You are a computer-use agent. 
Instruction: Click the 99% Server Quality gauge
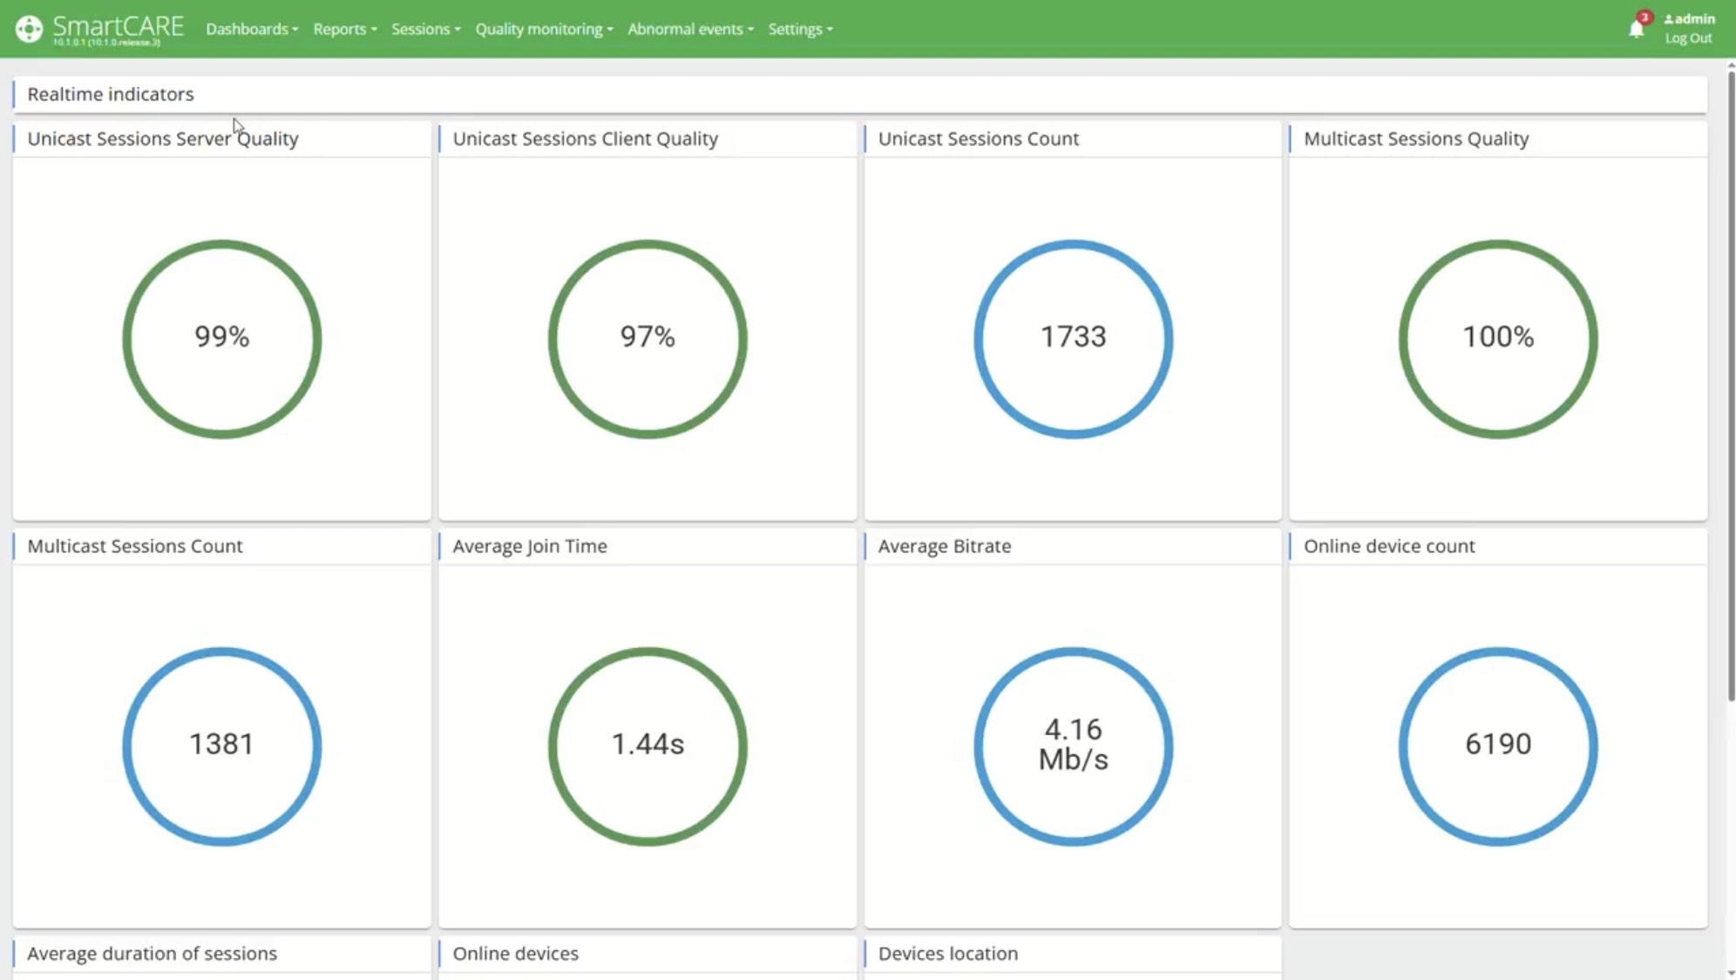coord(222,338)
